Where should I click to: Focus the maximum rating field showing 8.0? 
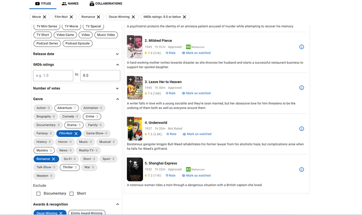point(100,76)
